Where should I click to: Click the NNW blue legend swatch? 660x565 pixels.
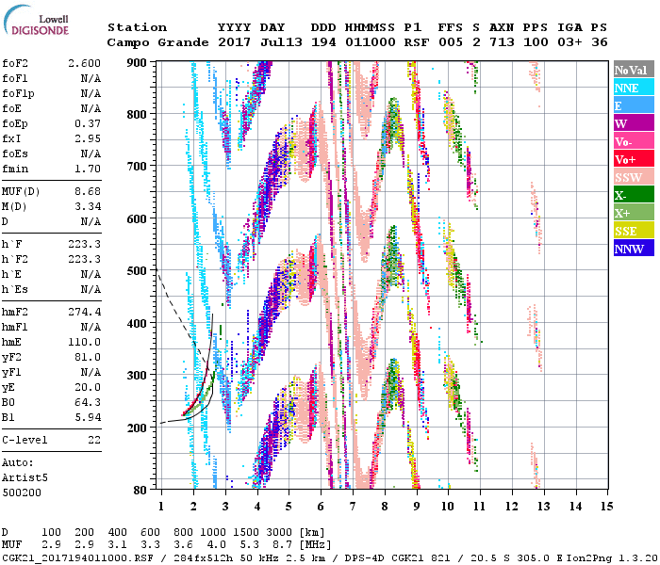[632, 249]
